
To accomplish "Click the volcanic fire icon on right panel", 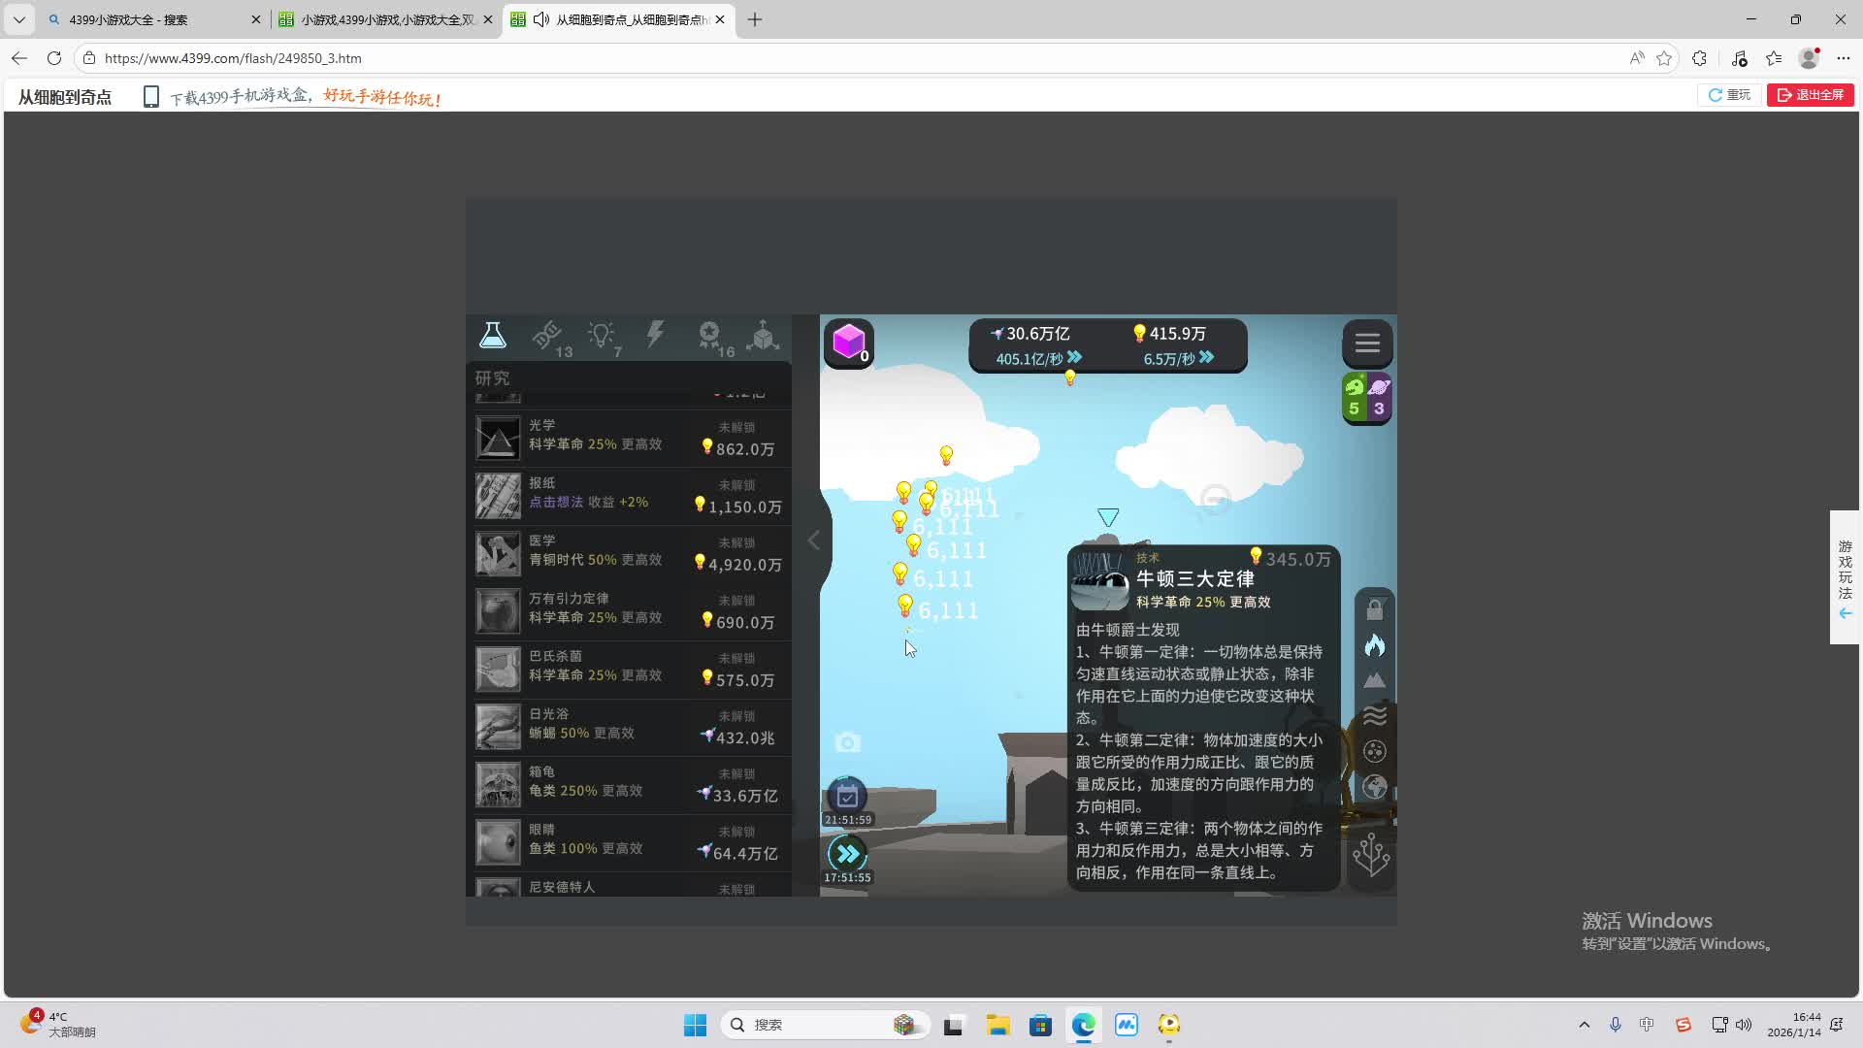I will (x=1375, y=644).
